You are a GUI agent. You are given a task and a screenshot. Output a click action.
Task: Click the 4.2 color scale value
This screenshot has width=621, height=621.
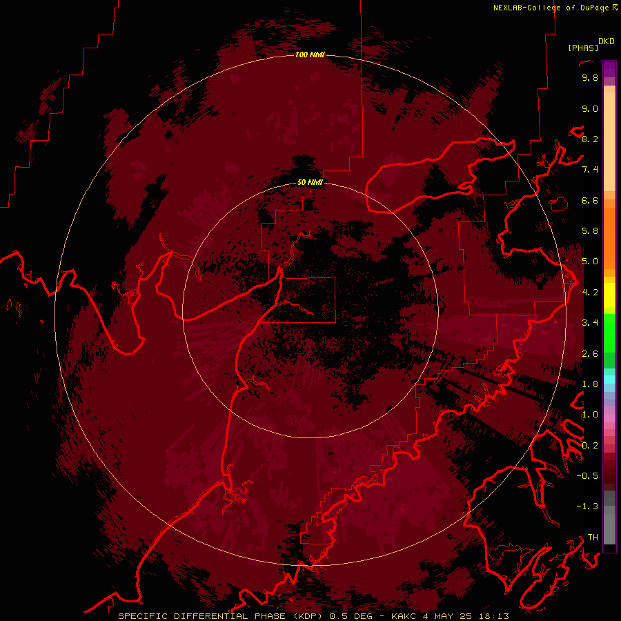[590, 293]
